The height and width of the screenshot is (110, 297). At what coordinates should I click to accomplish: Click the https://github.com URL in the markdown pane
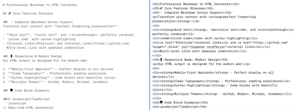[111, 44]
